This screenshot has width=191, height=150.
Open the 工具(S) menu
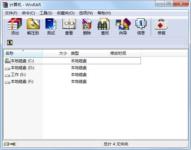[x=46, y=13]
